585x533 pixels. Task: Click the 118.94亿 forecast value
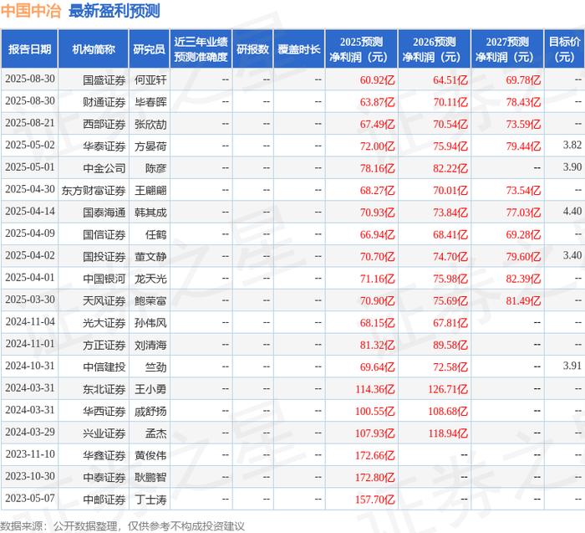[448, 433]
